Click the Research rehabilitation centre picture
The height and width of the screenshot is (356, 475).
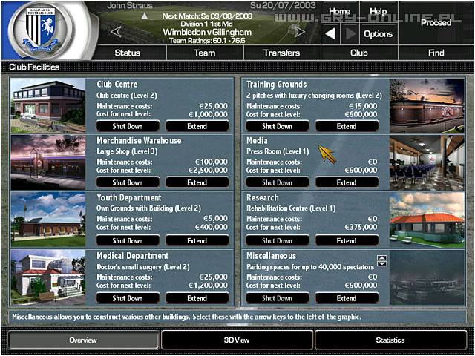point(427,220)
